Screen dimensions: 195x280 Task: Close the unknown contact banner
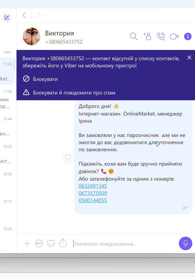click(189, 58)
